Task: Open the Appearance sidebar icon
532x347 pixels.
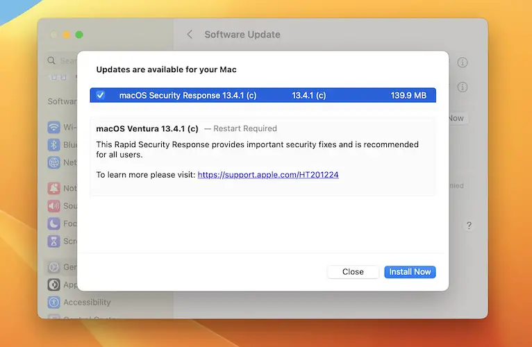Action: point(53,285)
